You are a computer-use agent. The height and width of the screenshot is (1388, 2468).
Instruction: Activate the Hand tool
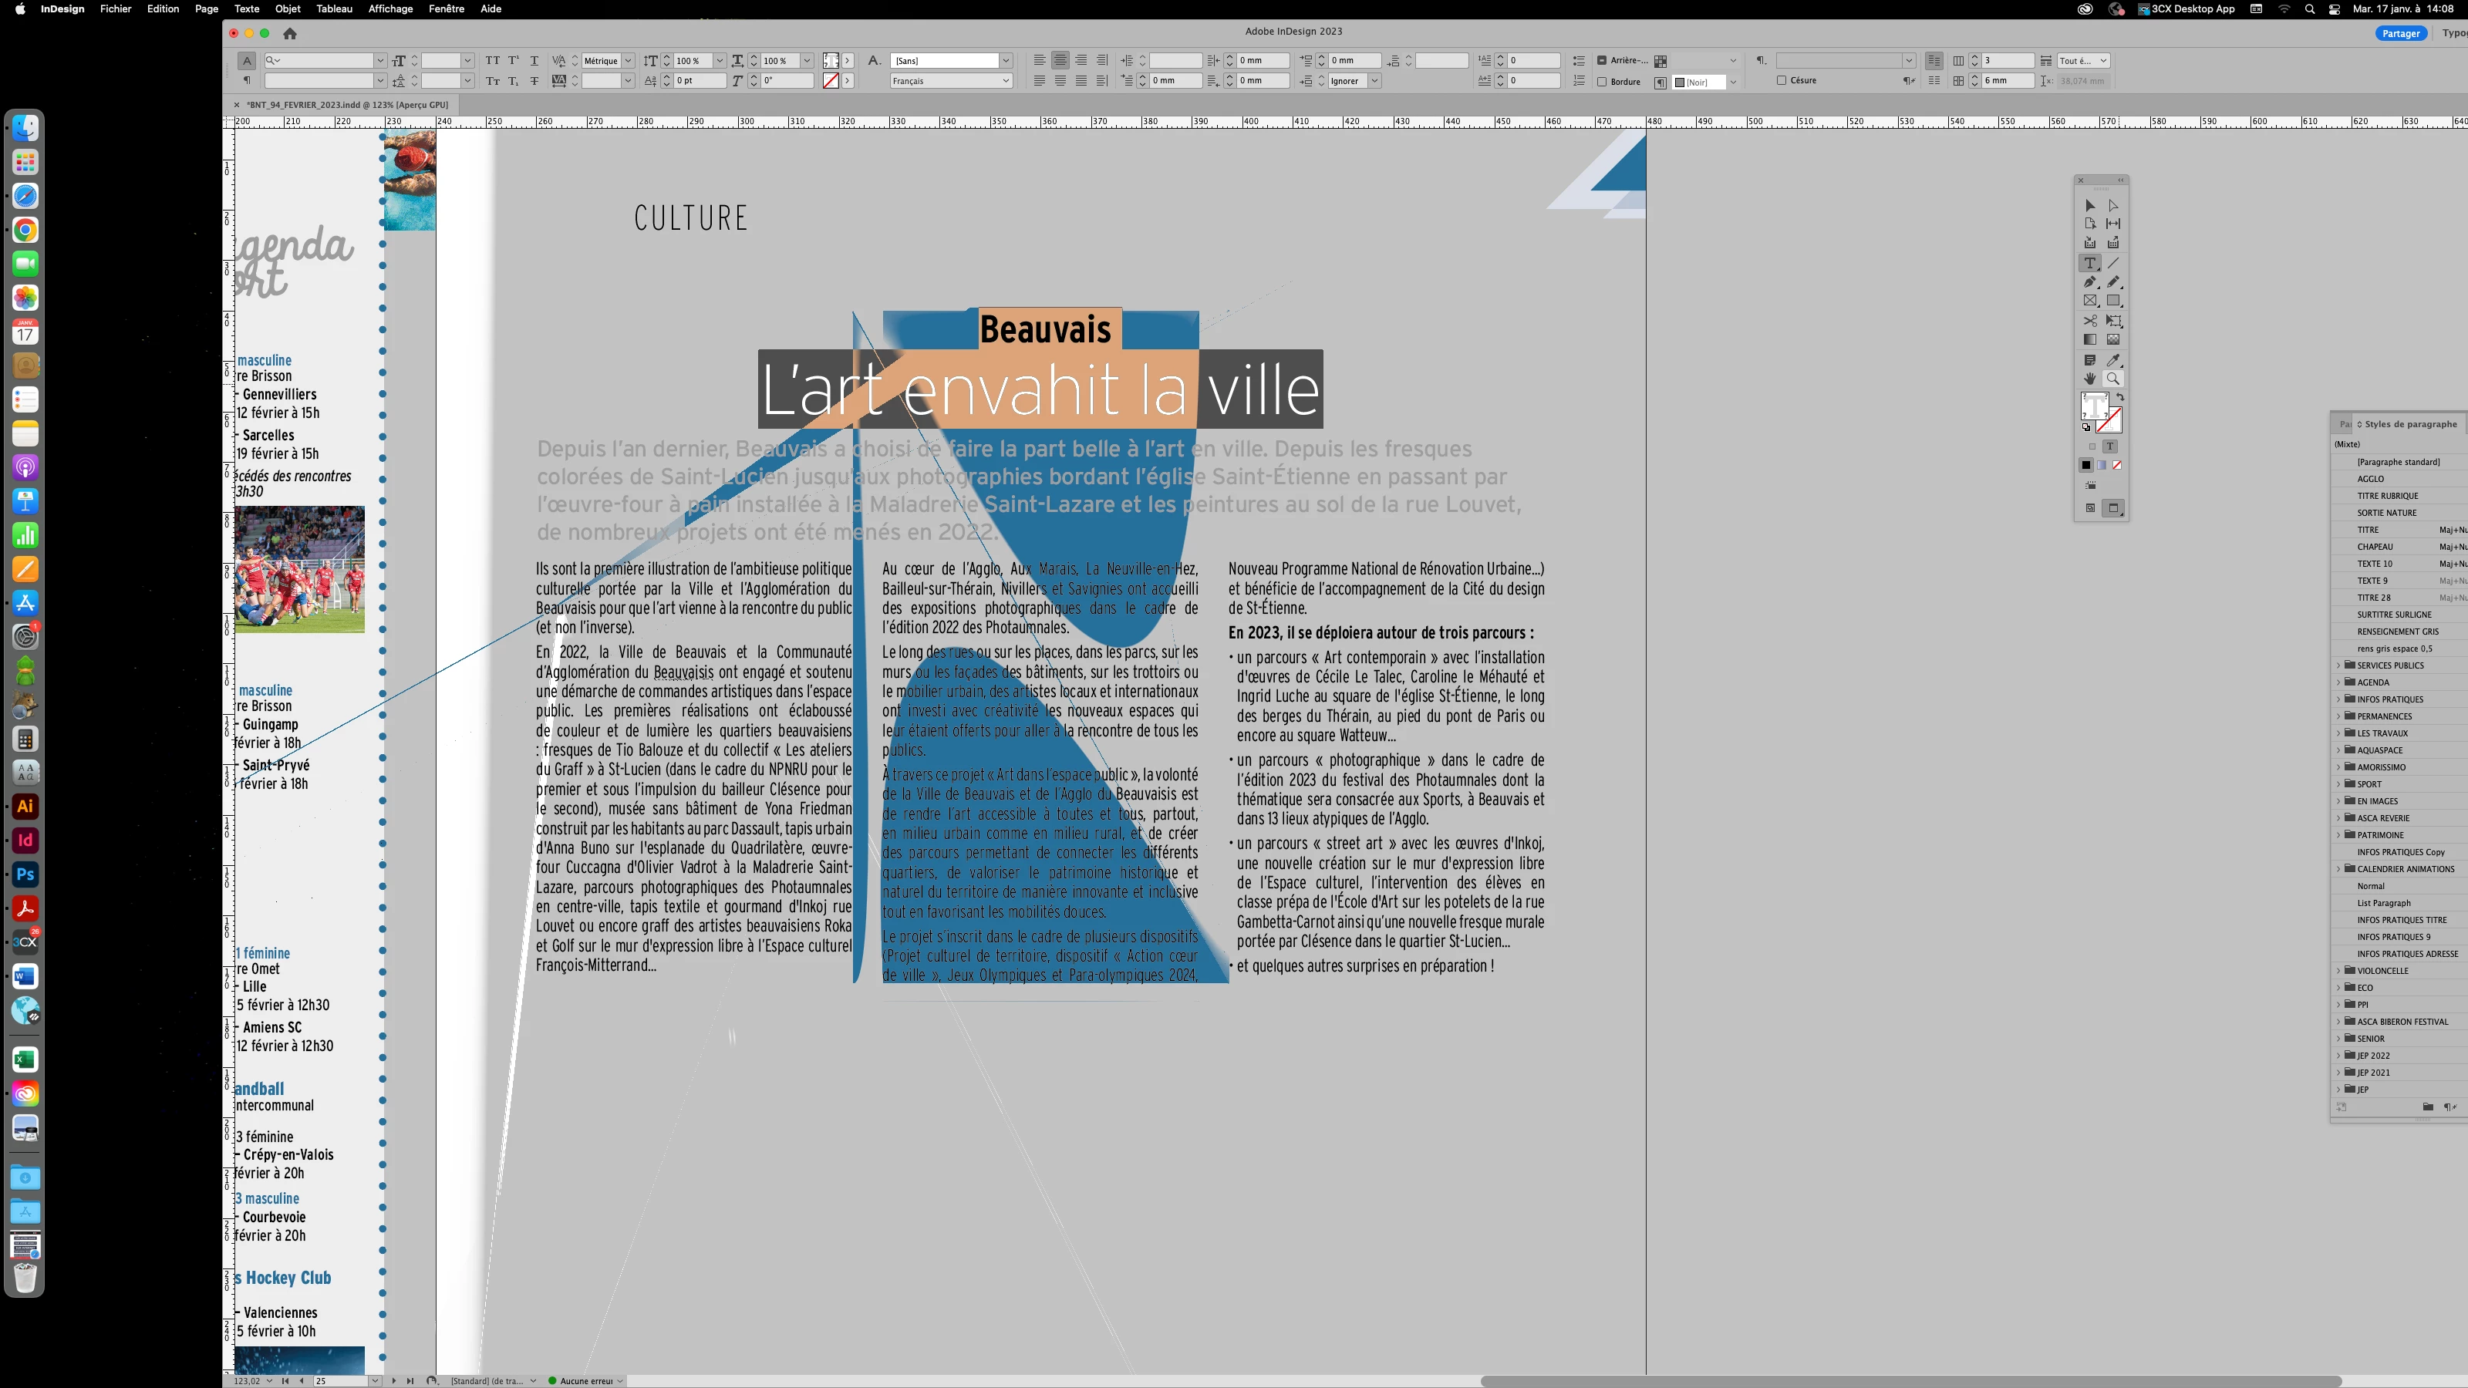coord(2089,379)
